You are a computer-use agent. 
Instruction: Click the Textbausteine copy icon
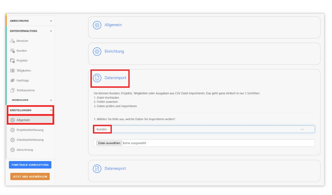[x=12, y=90]
